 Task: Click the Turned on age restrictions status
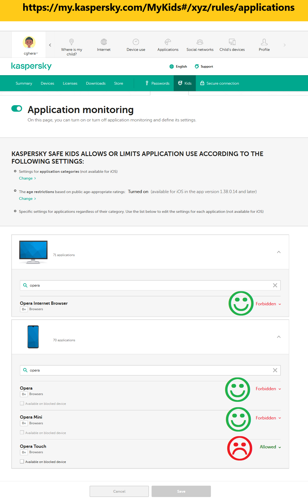click(x=138, y=191)
